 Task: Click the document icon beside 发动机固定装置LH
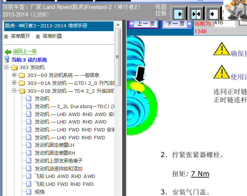28,145
